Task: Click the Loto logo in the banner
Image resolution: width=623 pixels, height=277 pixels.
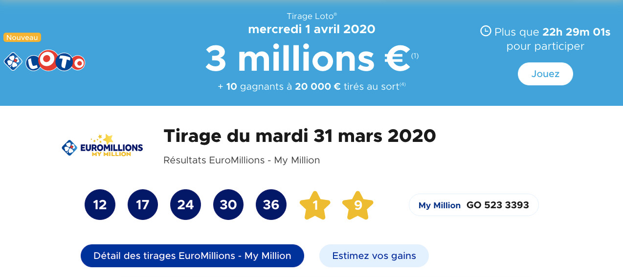Action: (x=55, y=61)
